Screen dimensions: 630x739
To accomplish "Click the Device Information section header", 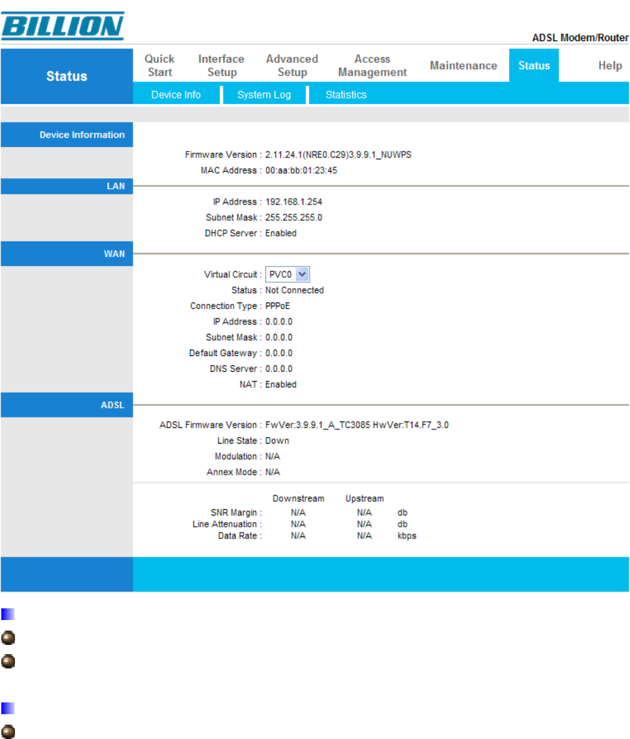I will pos(67,135).
